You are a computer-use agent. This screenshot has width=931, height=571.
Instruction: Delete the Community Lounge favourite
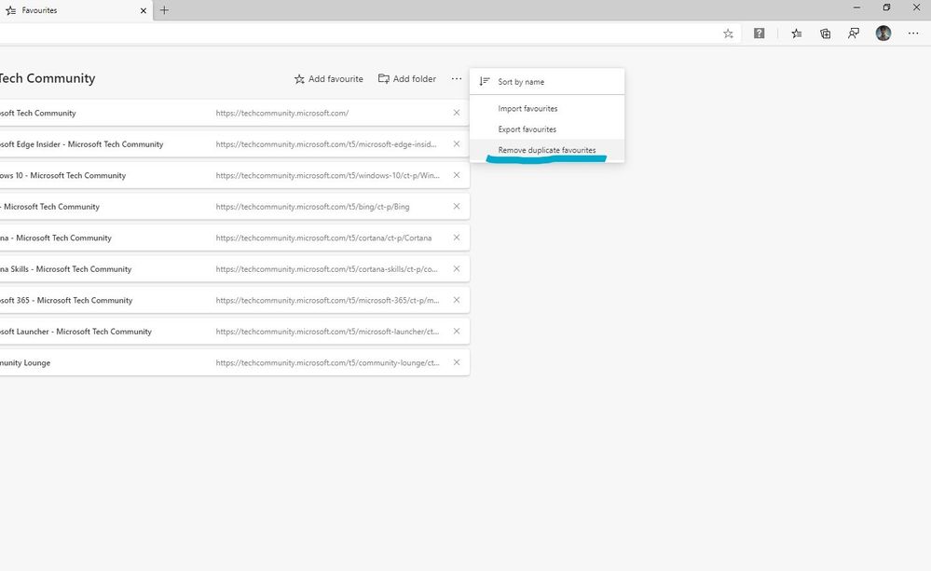[x=456, y=362]
